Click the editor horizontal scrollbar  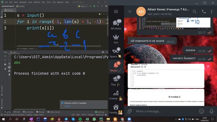[59, 46]
